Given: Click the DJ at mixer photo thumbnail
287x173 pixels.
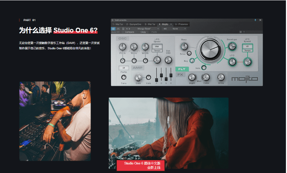Looking at the screenshot, I should pyautogui.click(x=55, y=121).
